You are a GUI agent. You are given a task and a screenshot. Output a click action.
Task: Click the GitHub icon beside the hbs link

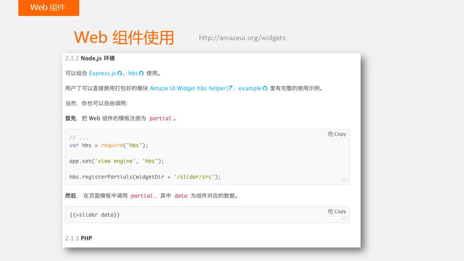(141, 73)
